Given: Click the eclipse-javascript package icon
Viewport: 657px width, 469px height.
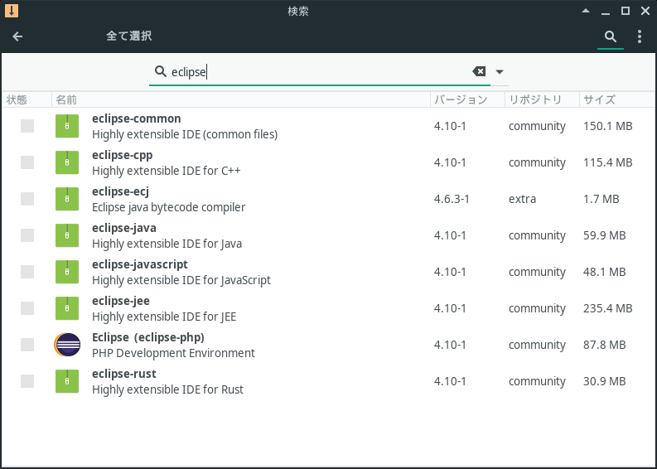Looking at the screenshot, I should coord(67,272).
